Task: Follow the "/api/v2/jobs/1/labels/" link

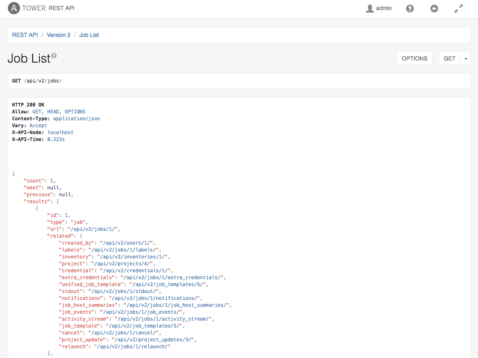Action: pyautogui.click(x=123, y=250)
